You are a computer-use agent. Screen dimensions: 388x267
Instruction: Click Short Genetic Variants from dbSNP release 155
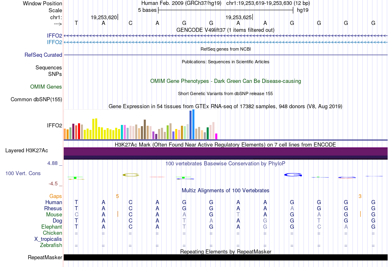click(x=225, y=93)
